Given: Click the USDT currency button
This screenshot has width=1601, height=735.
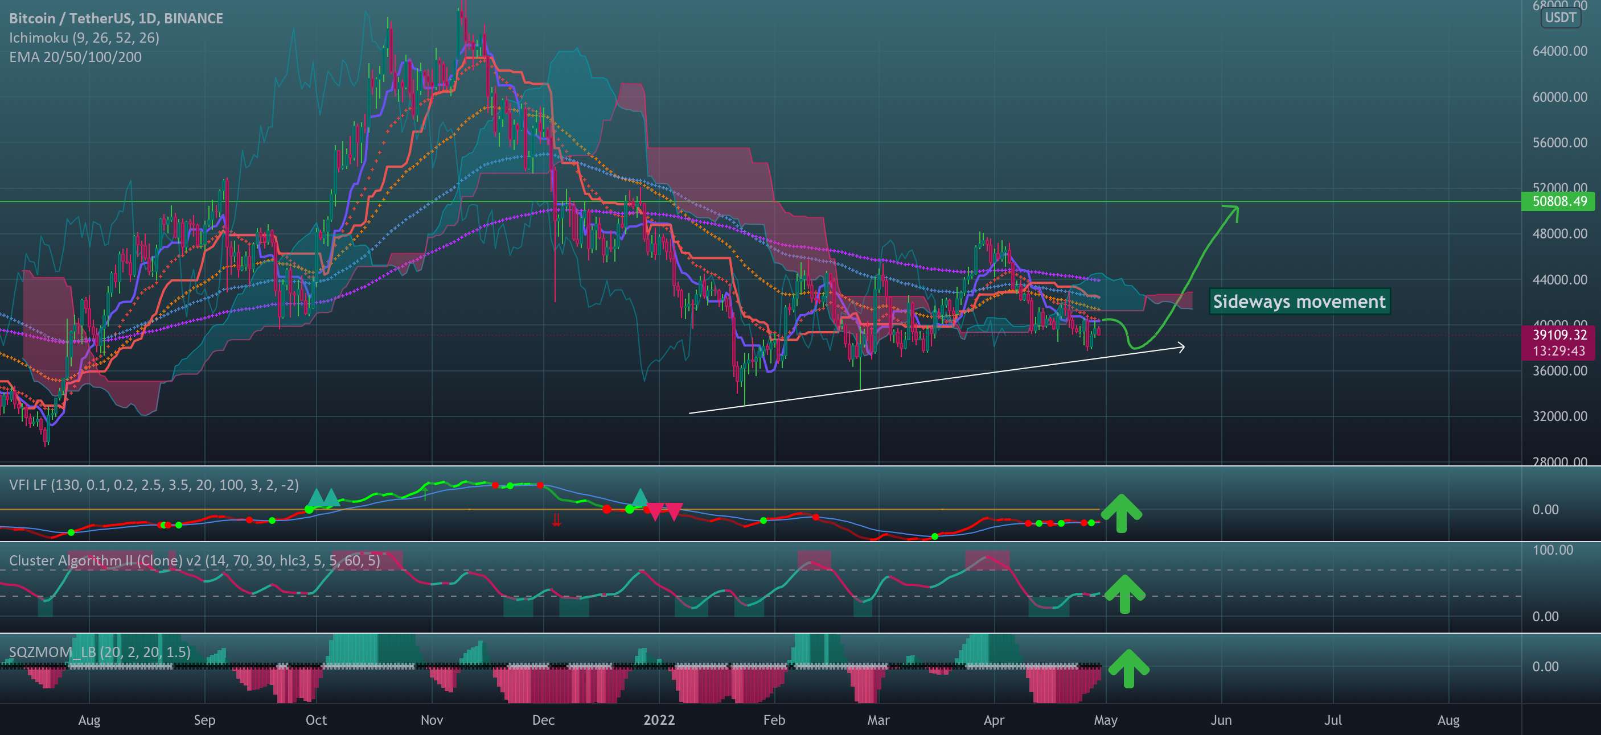Looking at the screenshot, I should coord(1560,18).
